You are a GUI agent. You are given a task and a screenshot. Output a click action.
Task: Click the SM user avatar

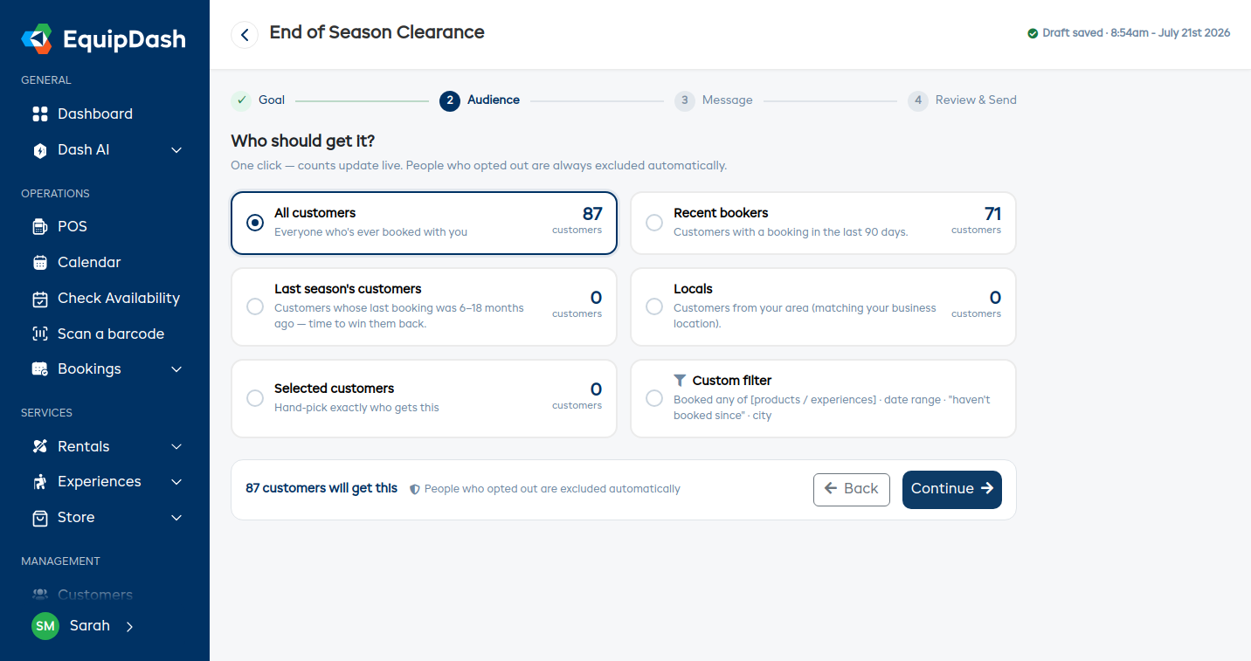[45, 626]
